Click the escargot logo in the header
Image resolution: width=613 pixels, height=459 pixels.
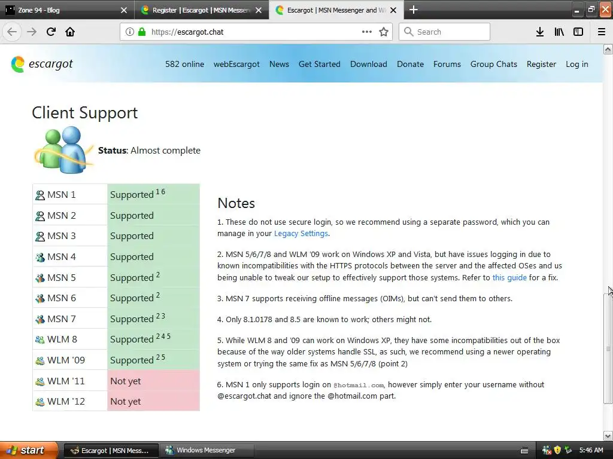[x=42, y=64]
